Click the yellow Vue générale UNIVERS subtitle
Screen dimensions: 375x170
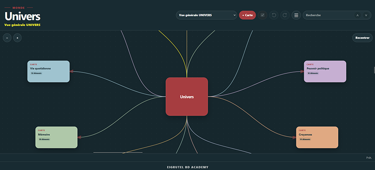(x=22, y=25)
